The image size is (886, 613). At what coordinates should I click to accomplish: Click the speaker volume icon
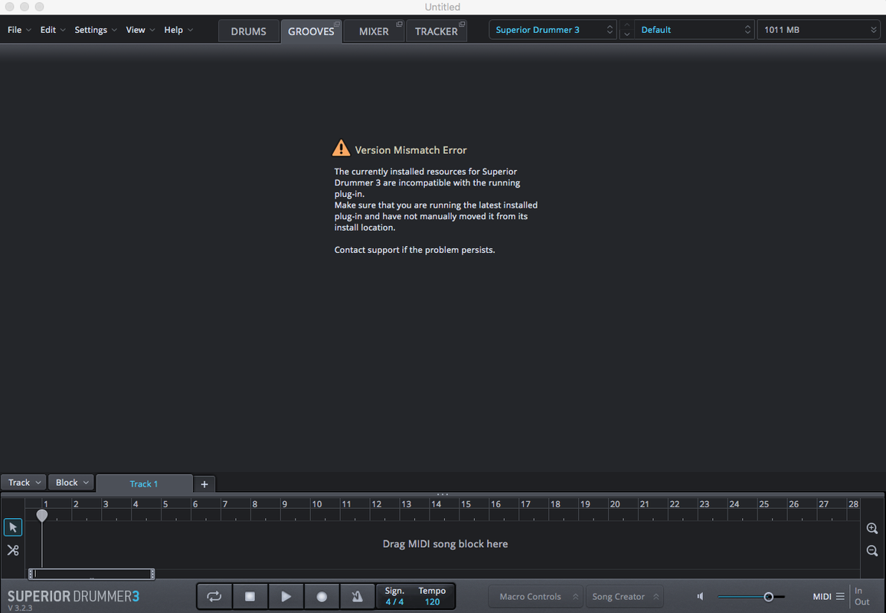point(701,596)
